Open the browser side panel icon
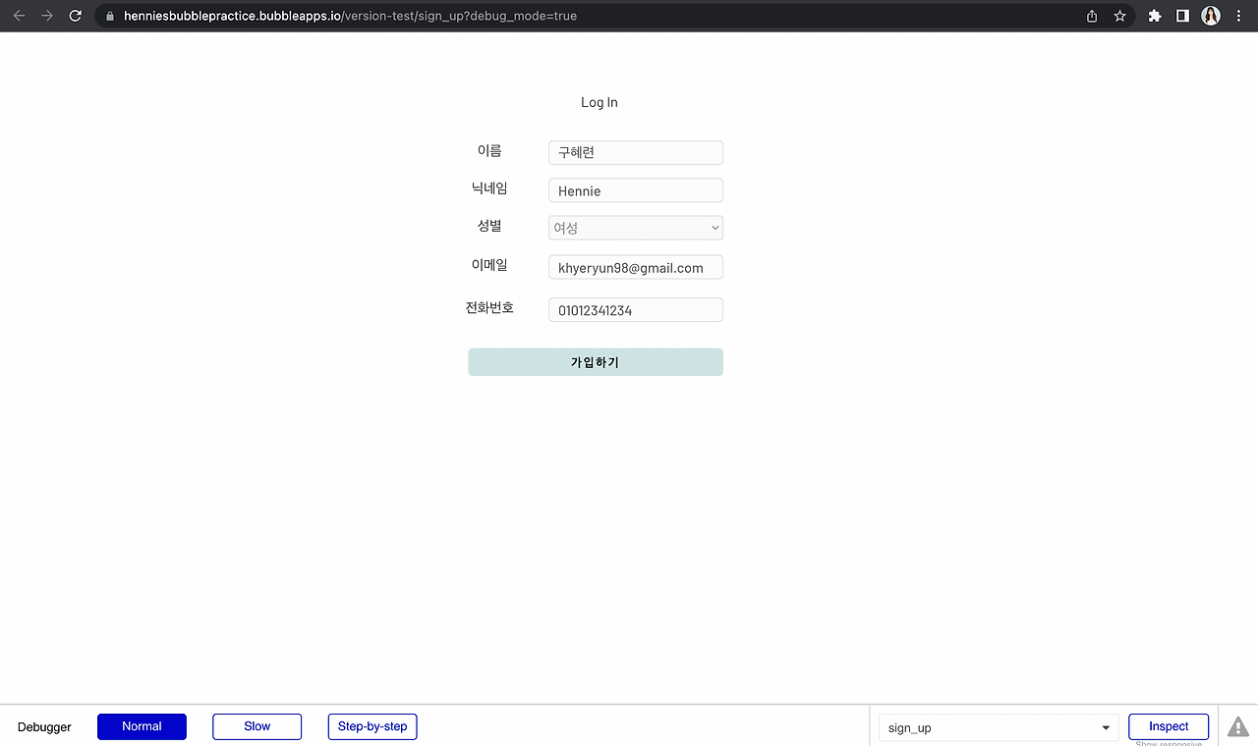Image resolution: width=1258 pixels, height=746 pixels. 1182,16
